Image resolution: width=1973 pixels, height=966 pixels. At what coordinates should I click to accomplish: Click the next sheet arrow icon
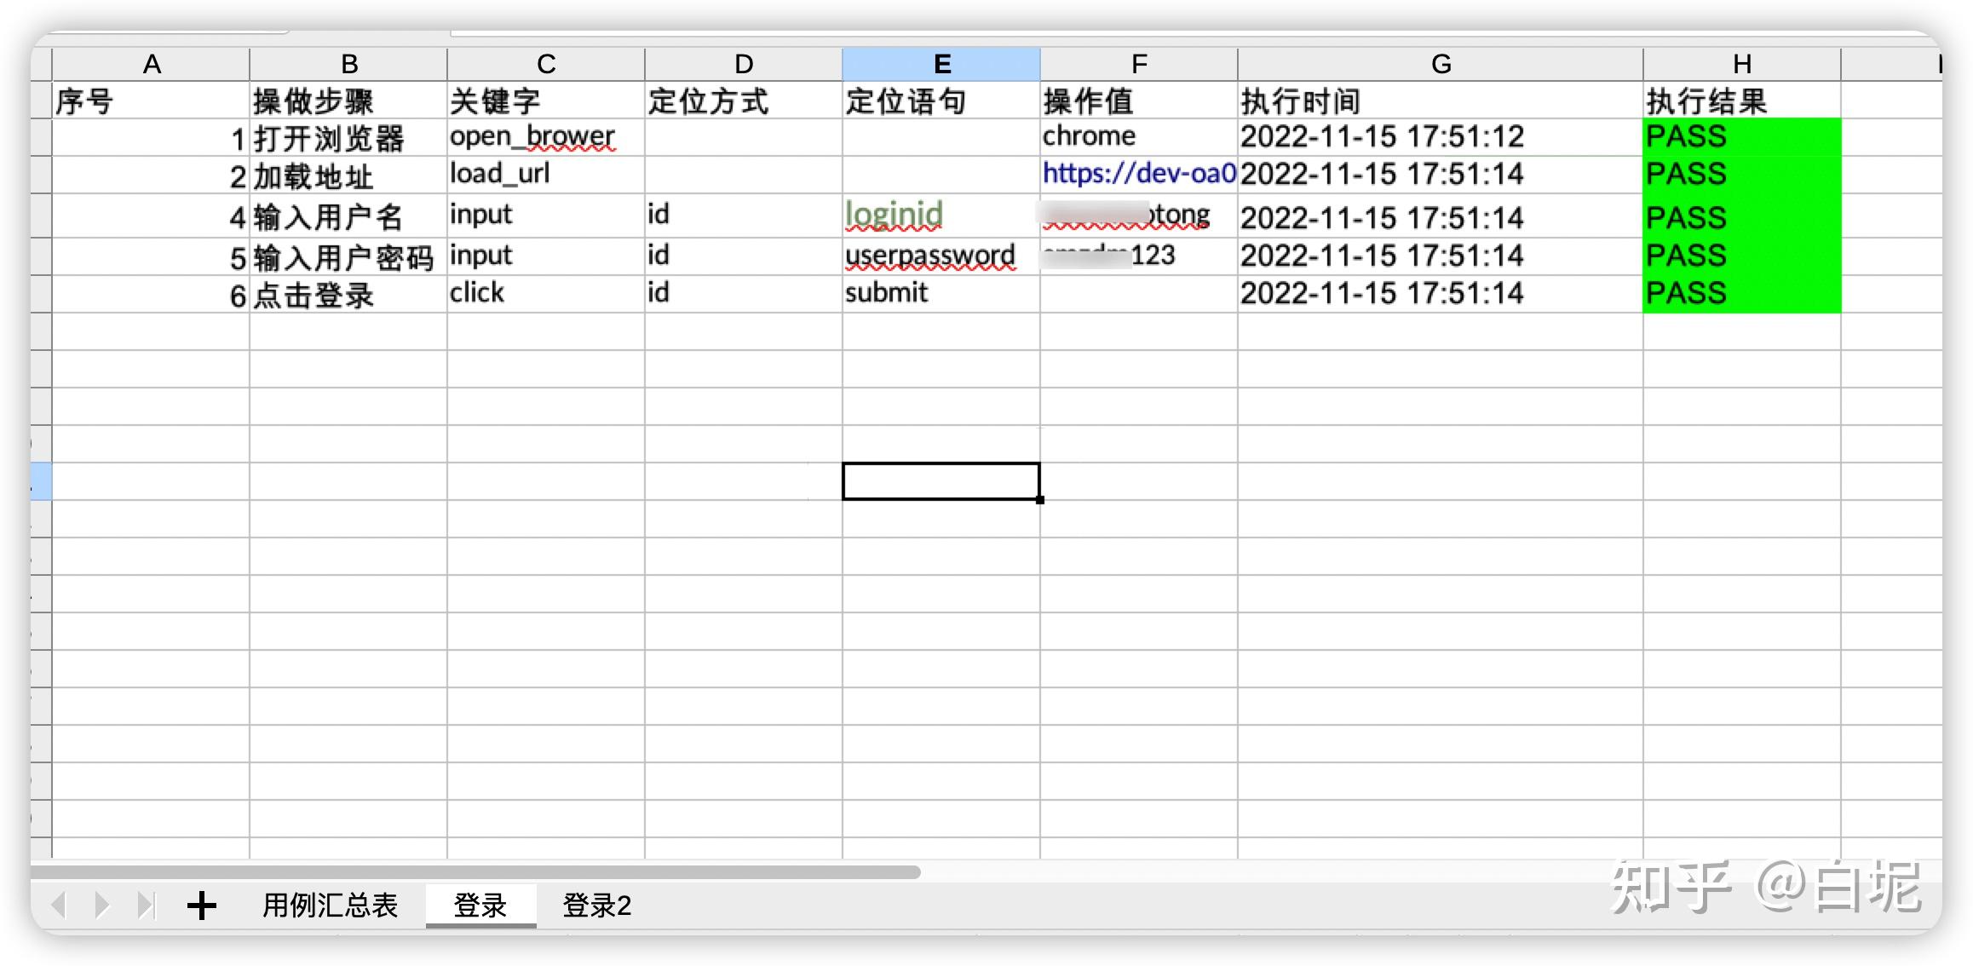click(x=102, y=905)
